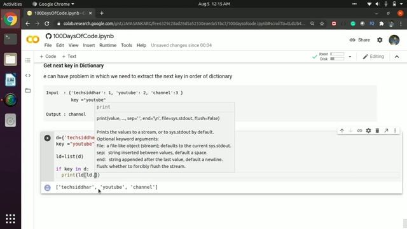Click the Colab CO logo
The image size is (407, 229).
(x=32, y=39)
